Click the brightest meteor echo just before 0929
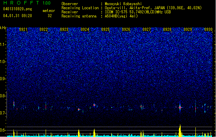This screenshot has width=216, height=137. (x=180, y=108)
